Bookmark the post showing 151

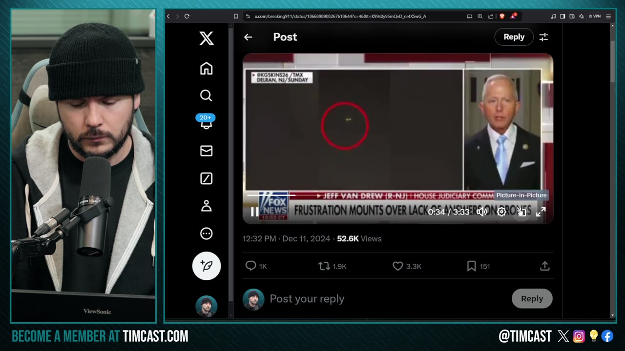[x=471, y=266]
